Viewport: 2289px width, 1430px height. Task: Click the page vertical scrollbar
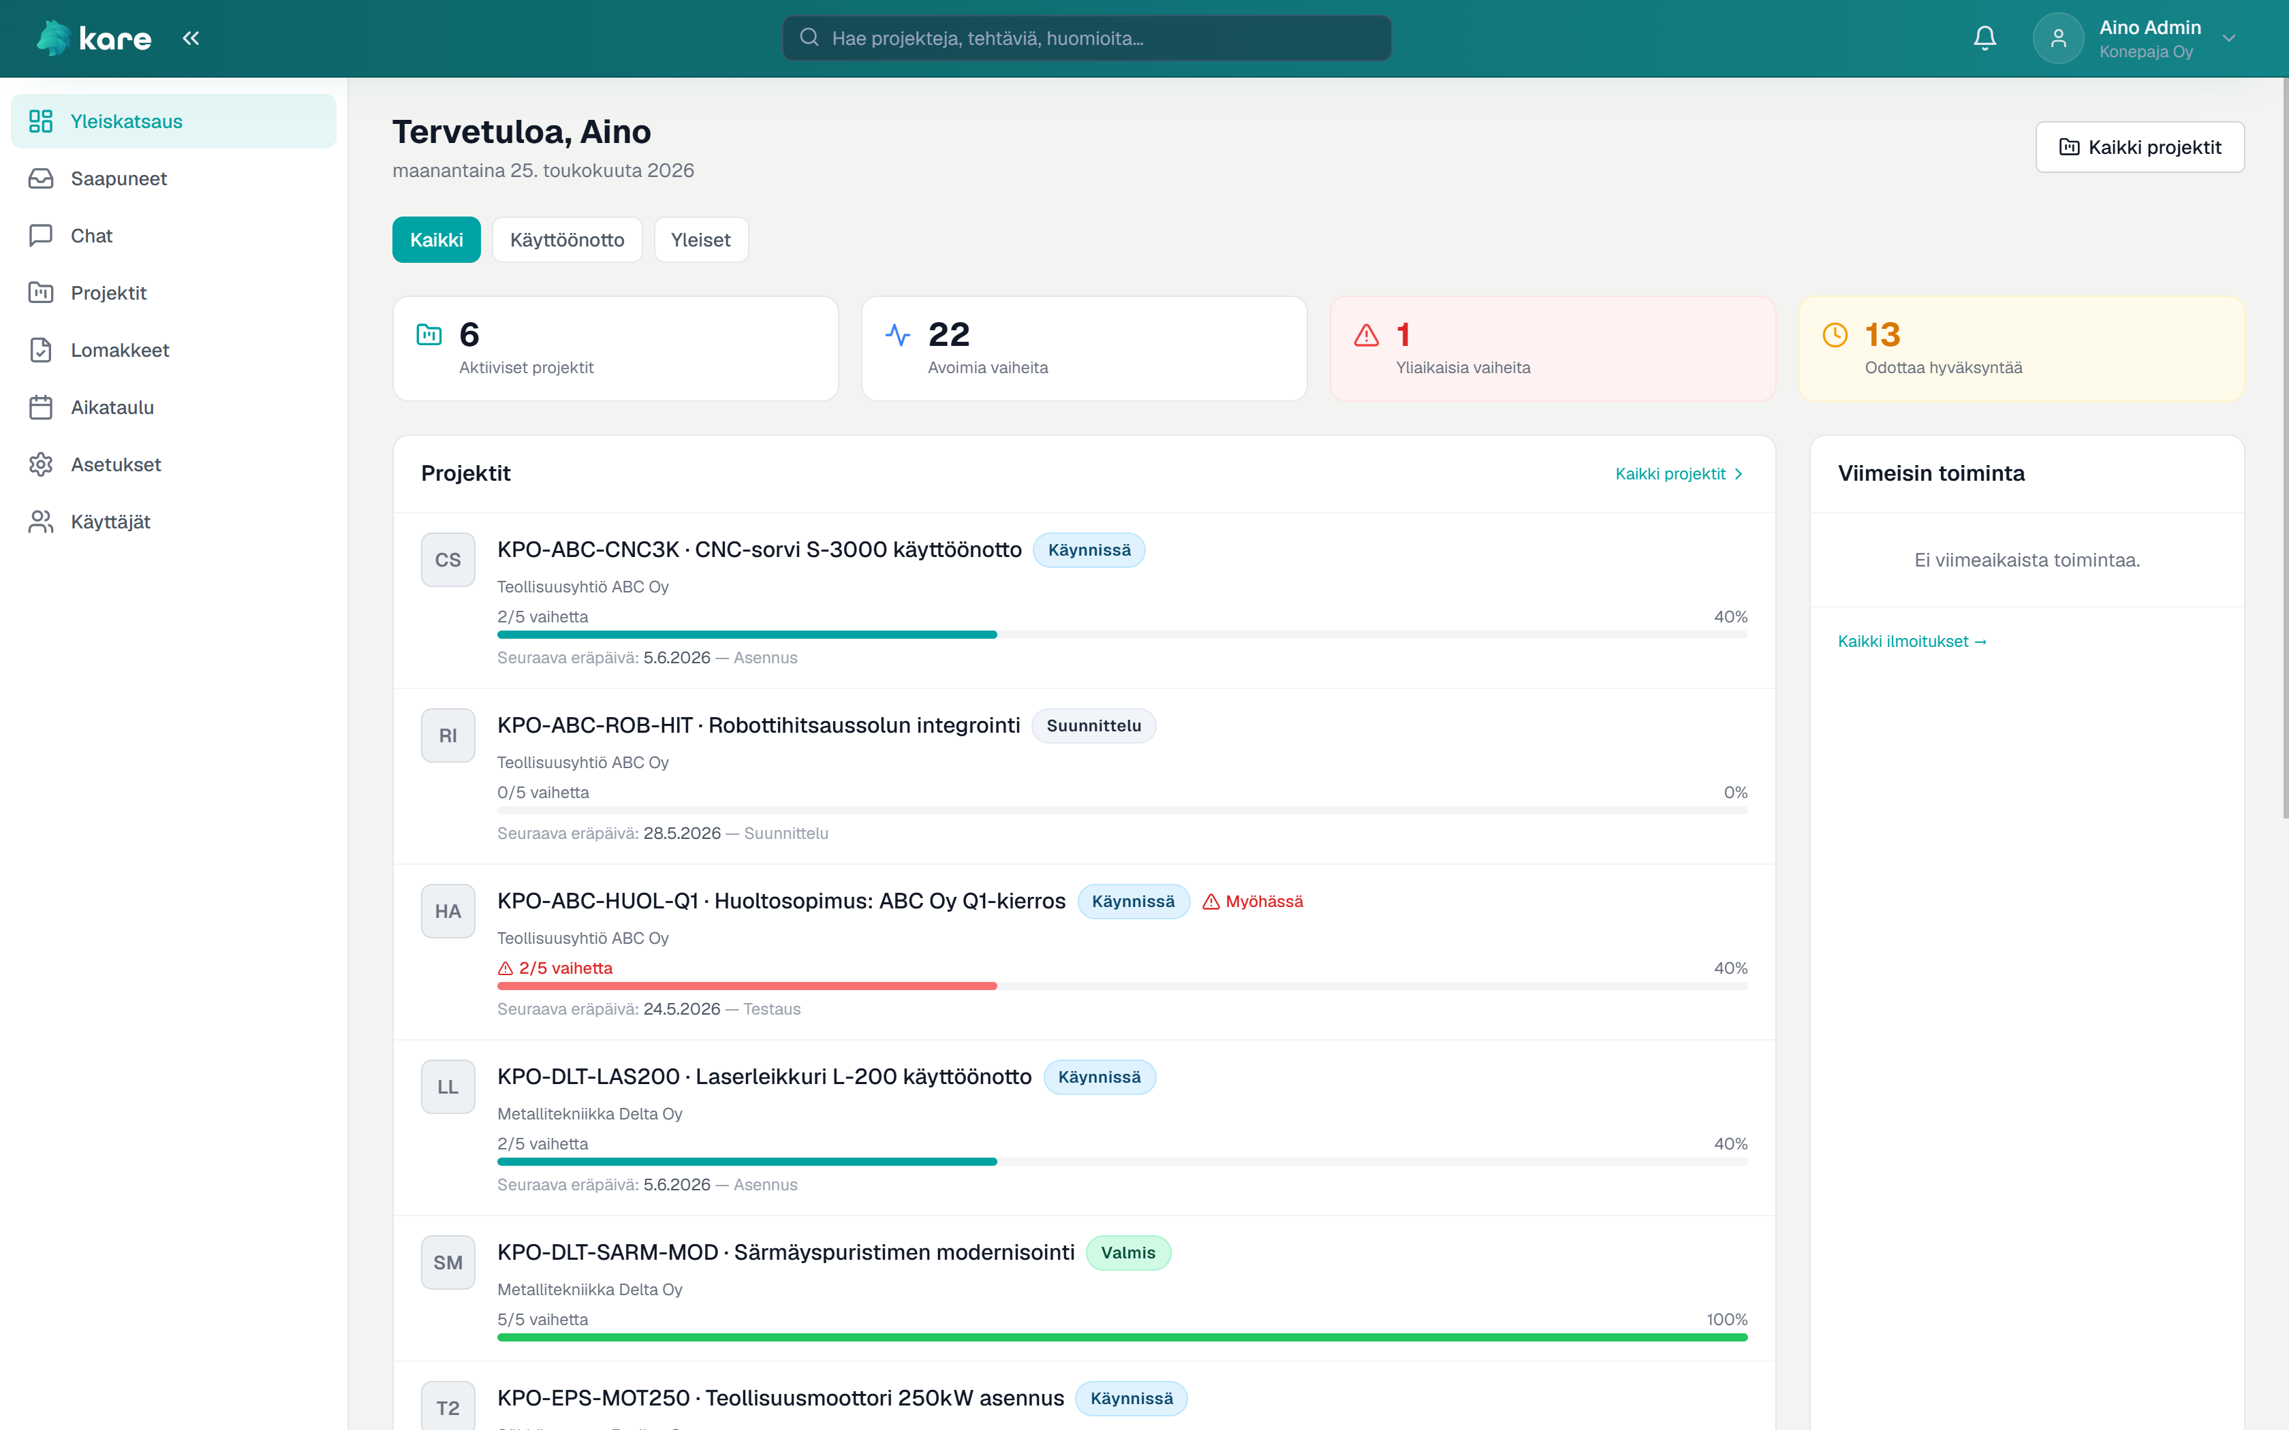point(2284,449)
